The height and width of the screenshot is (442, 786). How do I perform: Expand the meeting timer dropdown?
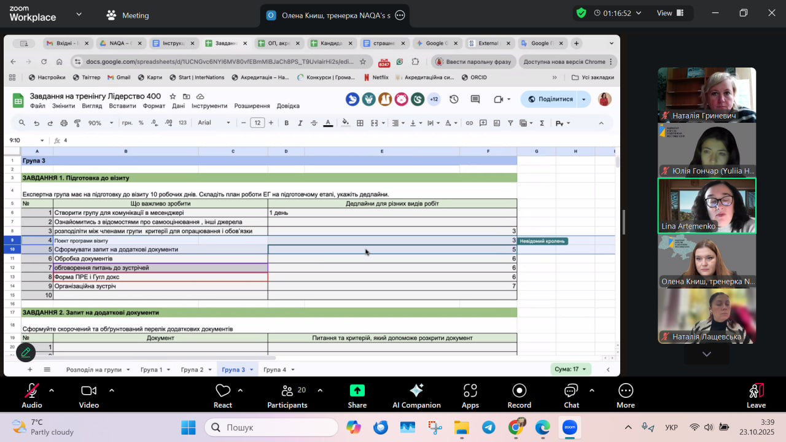coord(639,13)
